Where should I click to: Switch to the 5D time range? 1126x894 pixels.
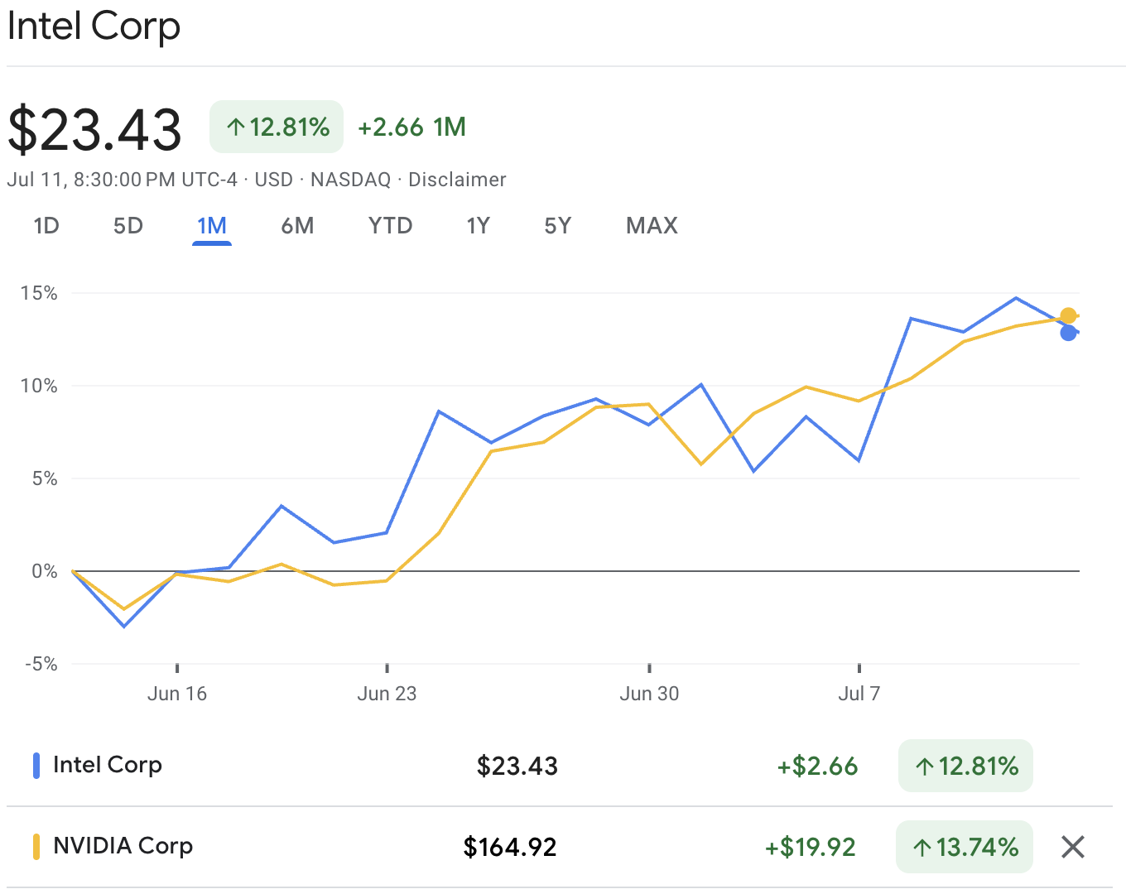[x=128, y=226]
